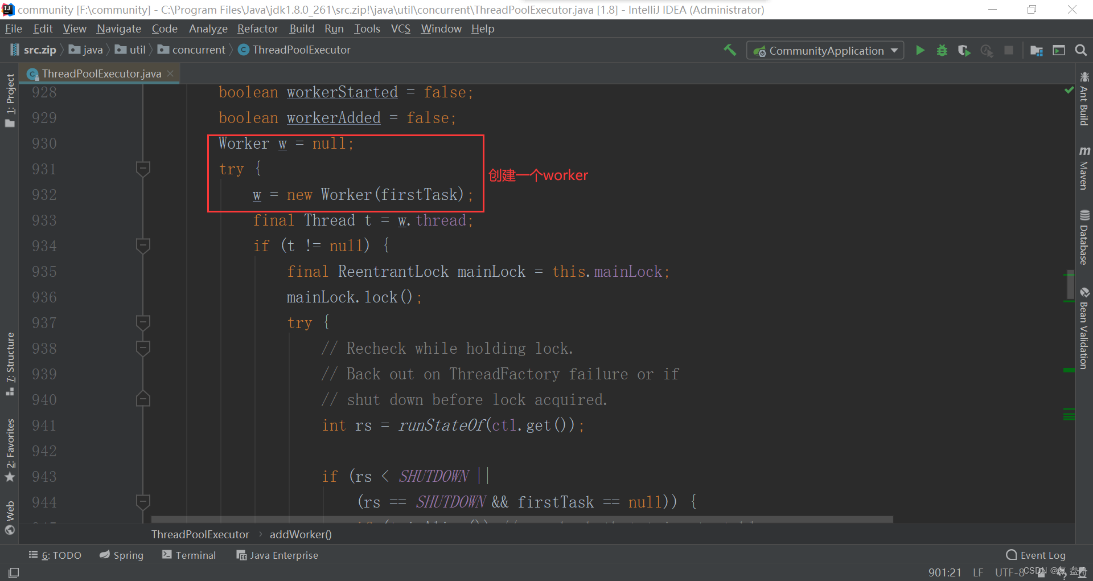Run with coverage shield icon

click(964, 50)
